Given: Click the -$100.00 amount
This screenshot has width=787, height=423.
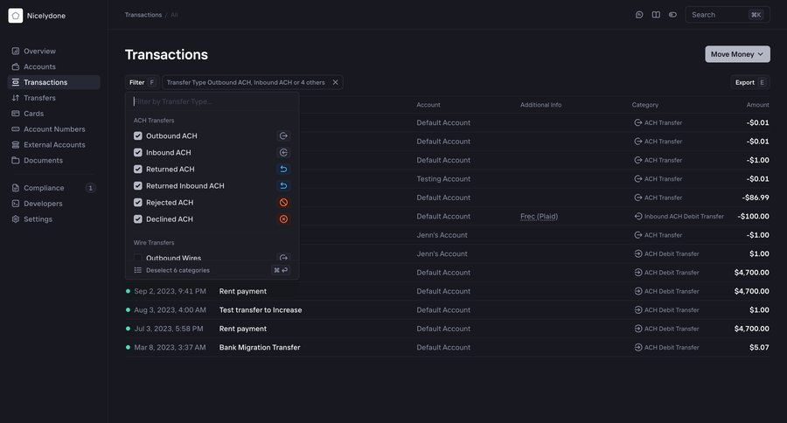Looking at the screenshot, I should click(754, 216).
